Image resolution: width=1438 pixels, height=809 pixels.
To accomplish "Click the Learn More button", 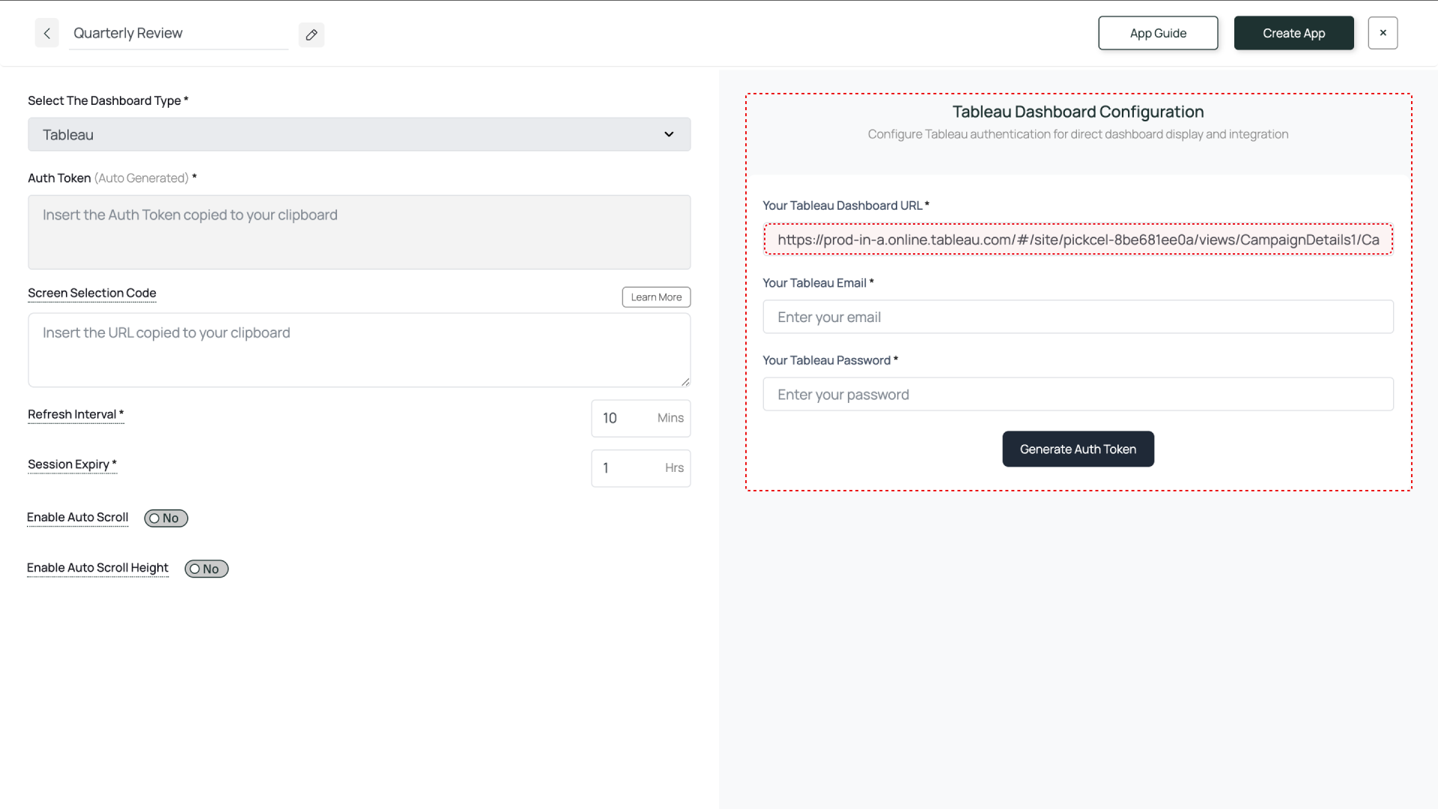I will pyautogui.click(x=656, y=297).
